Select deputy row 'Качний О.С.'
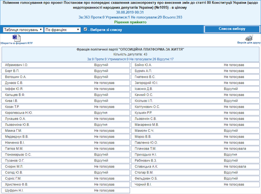Viewport: 261px width, 194px height. click(x=195, y=95)
